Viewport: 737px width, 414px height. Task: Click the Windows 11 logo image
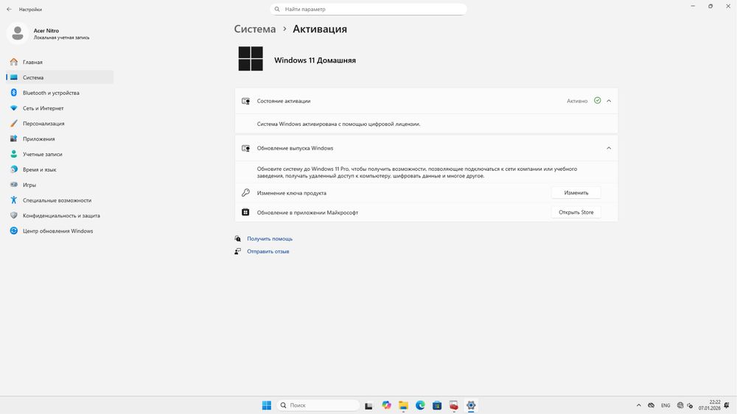point(251,59)
